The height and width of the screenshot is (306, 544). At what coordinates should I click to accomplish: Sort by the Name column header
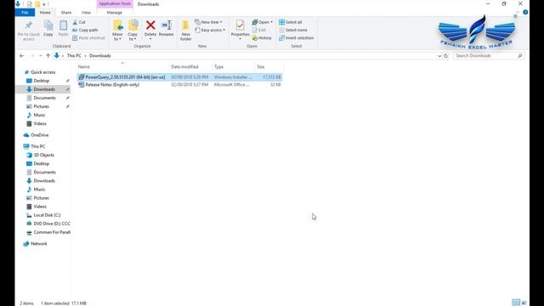122,66
